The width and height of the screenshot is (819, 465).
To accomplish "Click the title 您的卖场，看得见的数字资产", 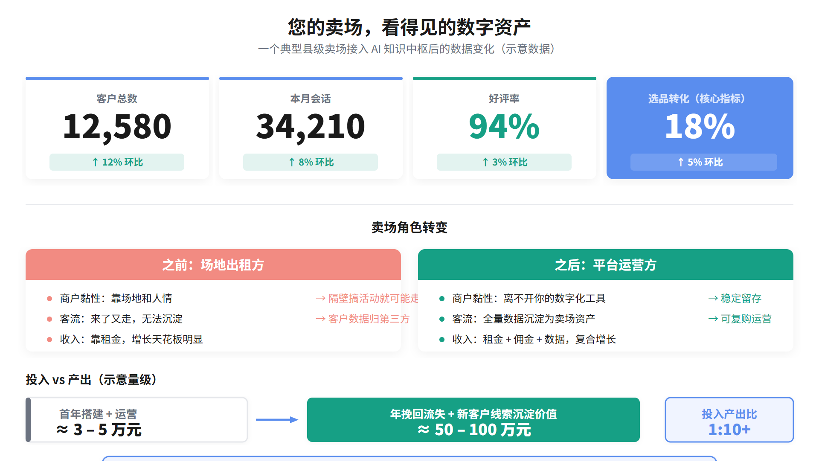I will (x=409, y=27).
